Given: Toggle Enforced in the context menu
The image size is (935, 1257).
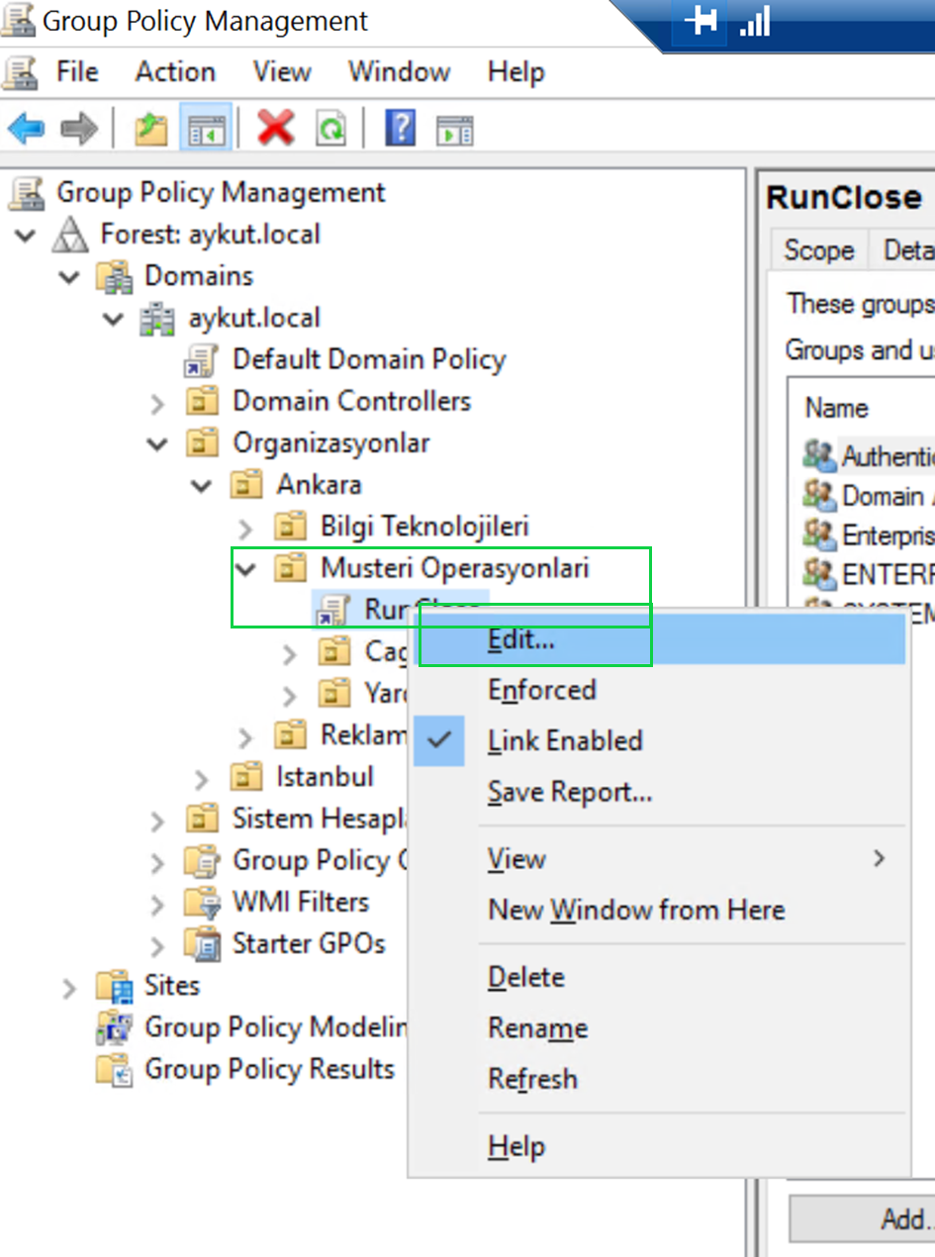Looking at the screenshot, I should [542, 689].
